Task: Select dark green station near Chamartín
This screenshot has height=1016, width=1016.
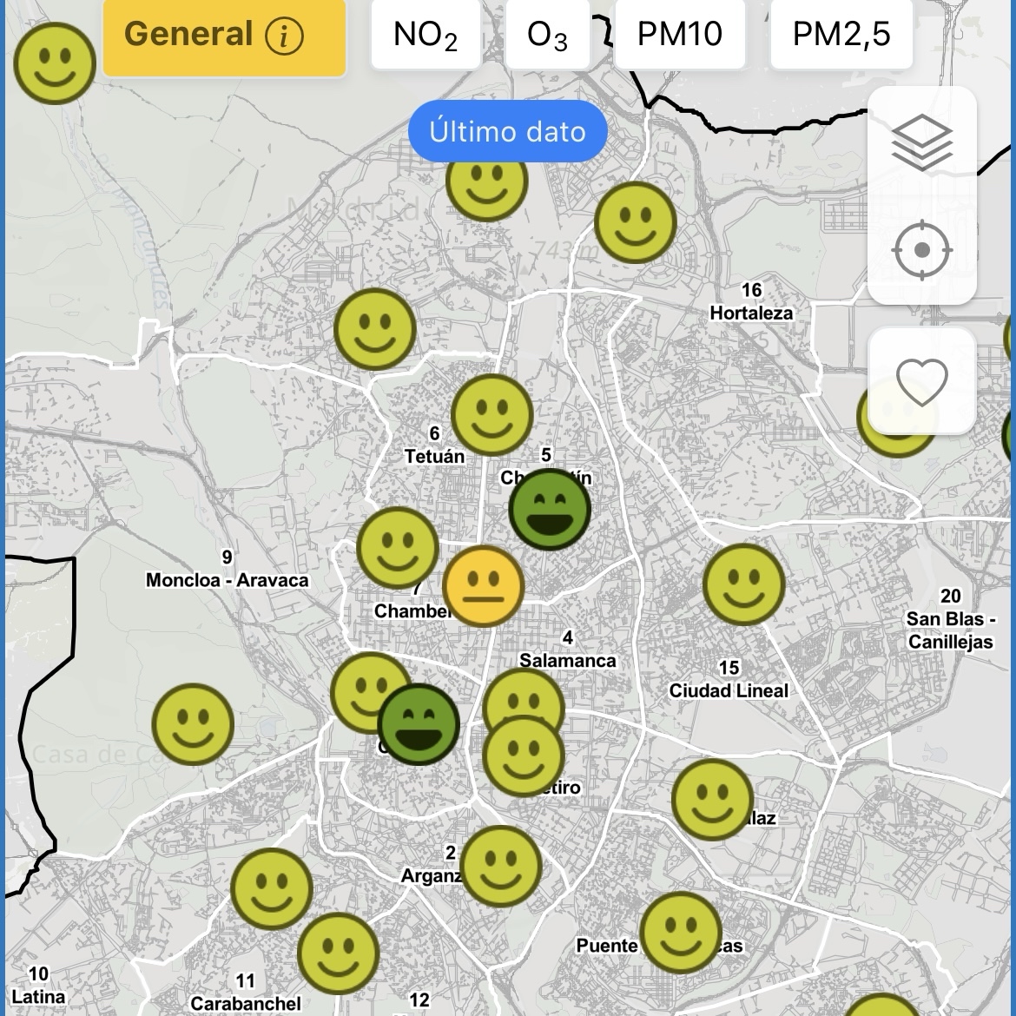Action: click(x=549, y=510)
